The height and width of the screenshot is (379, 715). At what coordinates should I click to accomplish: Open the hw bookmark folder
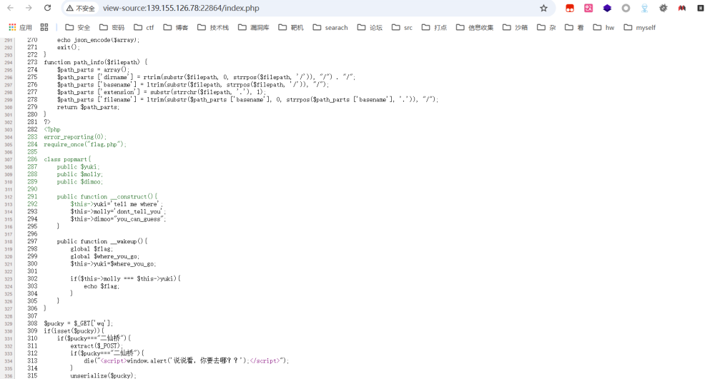coord(603,27)
